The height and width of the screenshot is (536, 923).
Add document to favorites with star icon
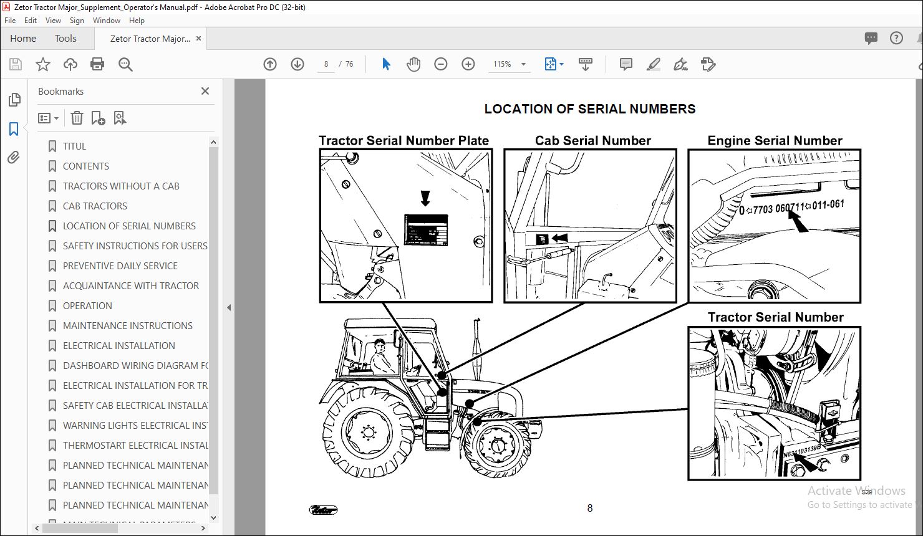[x=42, y=64]
